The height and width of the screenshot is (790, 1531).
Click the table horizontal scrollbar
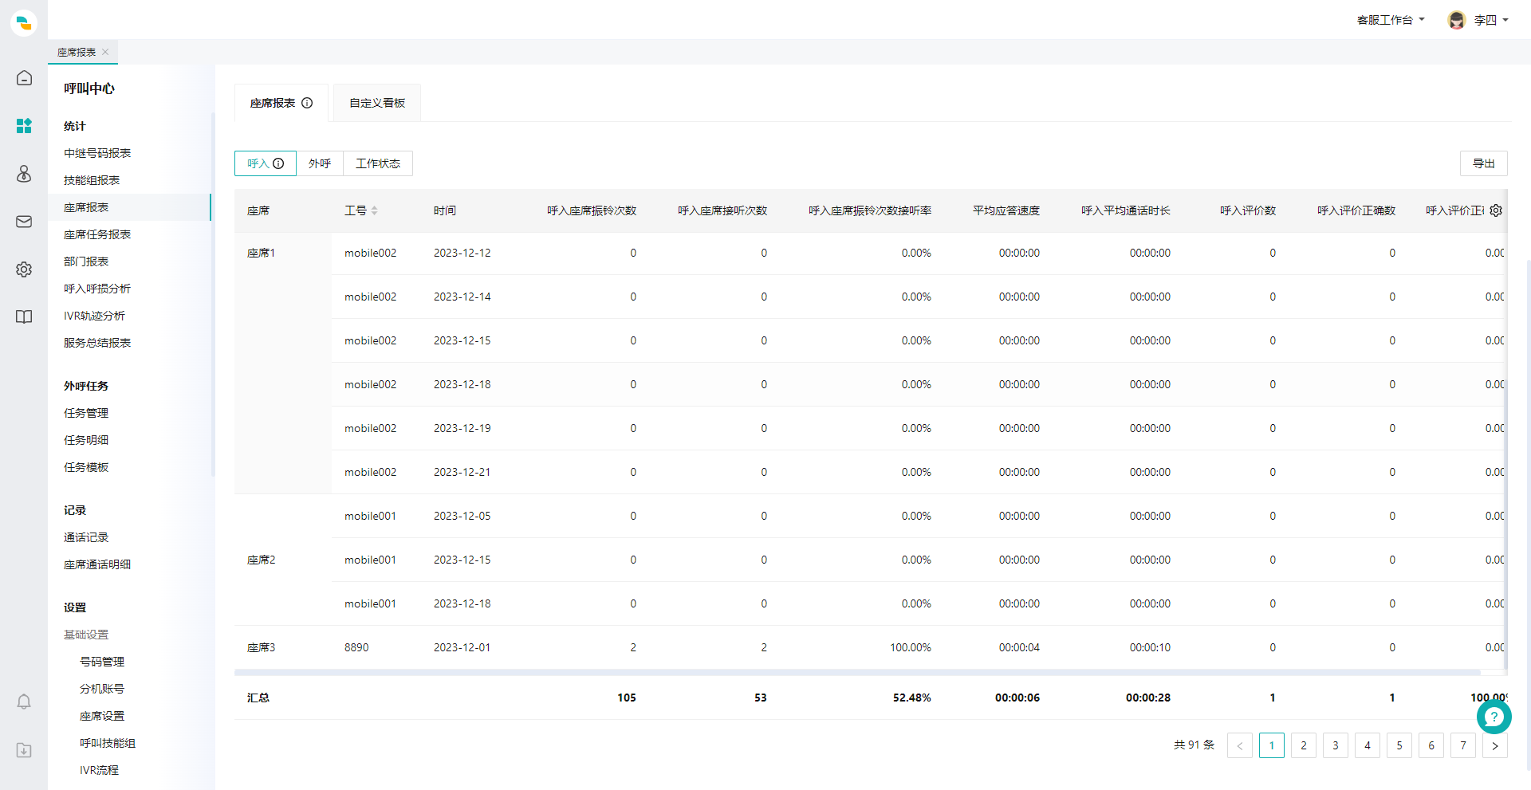click(x=857, y=673)
